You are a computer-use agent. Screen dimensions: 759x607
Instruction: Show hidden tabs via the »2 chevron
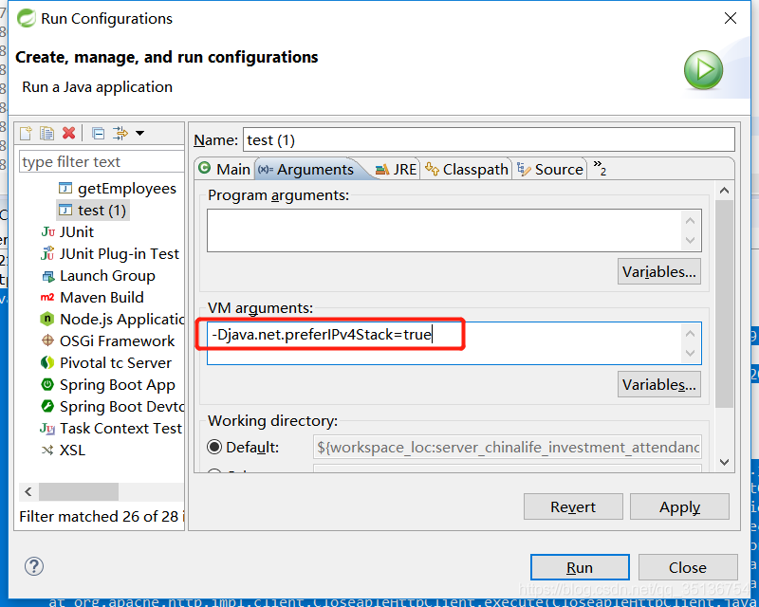[600, 169]
